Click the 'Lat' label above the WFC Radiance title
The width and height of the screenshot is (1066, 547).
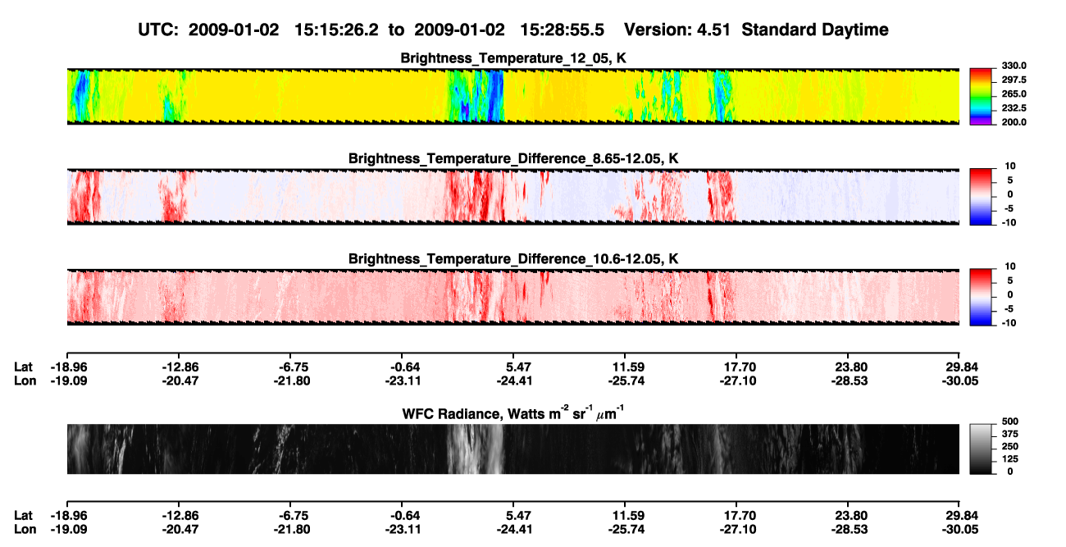tap(24, 367)
